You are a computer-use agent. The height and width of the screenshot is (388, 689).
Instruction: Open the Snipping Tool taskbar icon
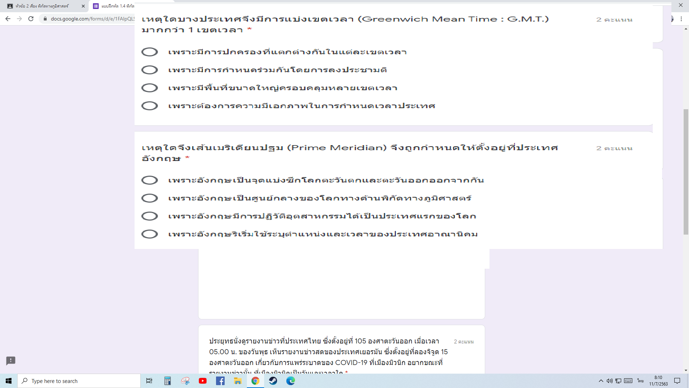(x=185, y=381)
